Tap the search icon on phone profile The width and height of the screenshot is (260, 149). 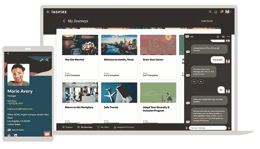coord(47,60)
